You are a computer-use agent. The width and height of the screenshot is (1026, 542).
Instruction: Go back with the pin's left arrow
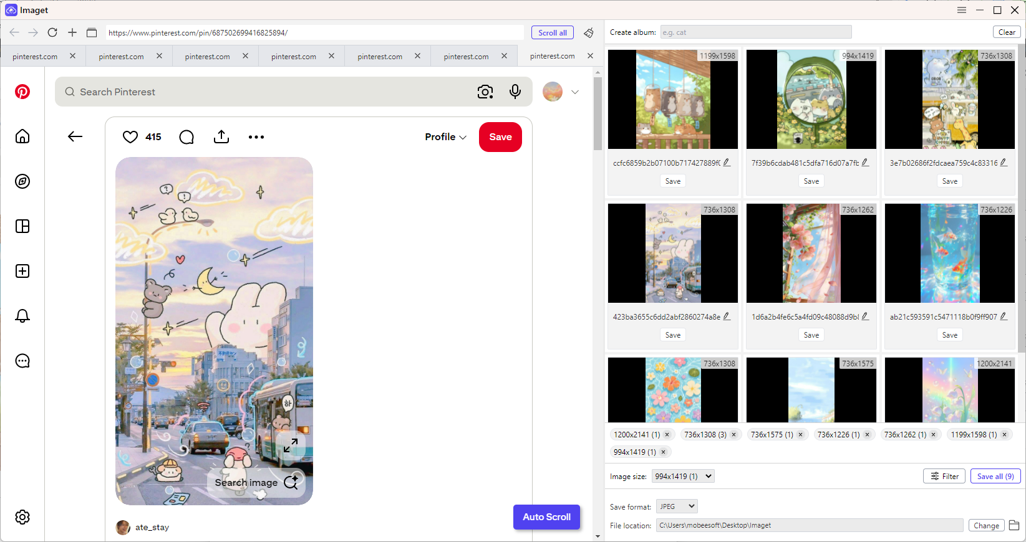(75, 136)
